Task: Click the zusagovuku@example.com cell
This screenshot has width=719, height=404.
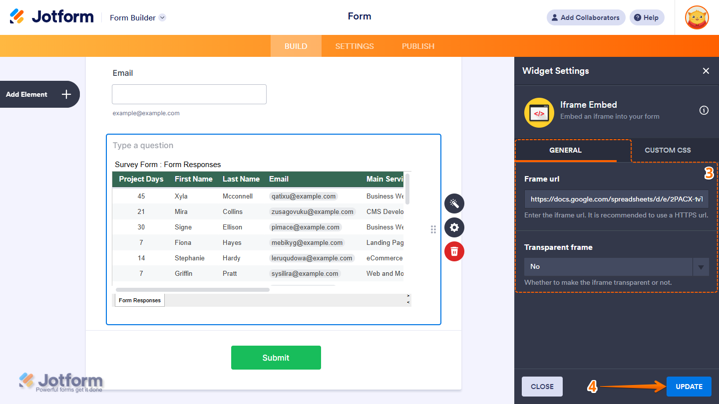Action: [x=313, y=212]
